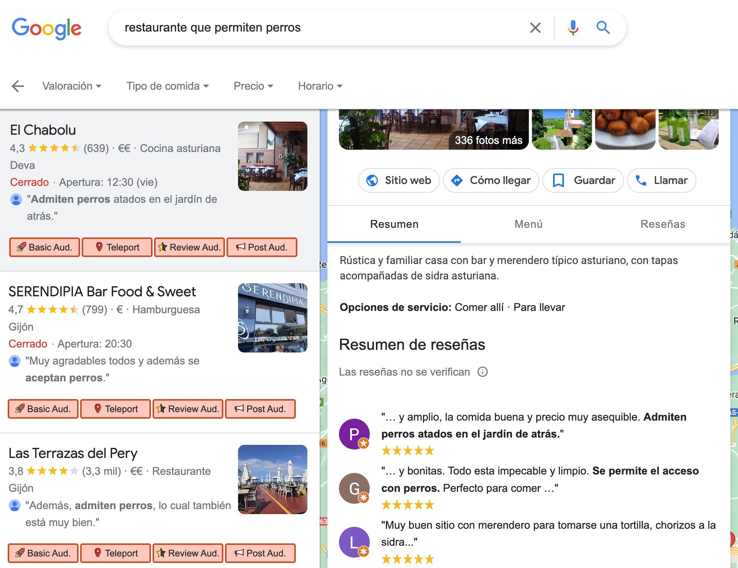Screen dimensions: 738x568
Task: Open the SERENDIPIA Bar Food & Sweet listing
Action: [x=102, y=292]
